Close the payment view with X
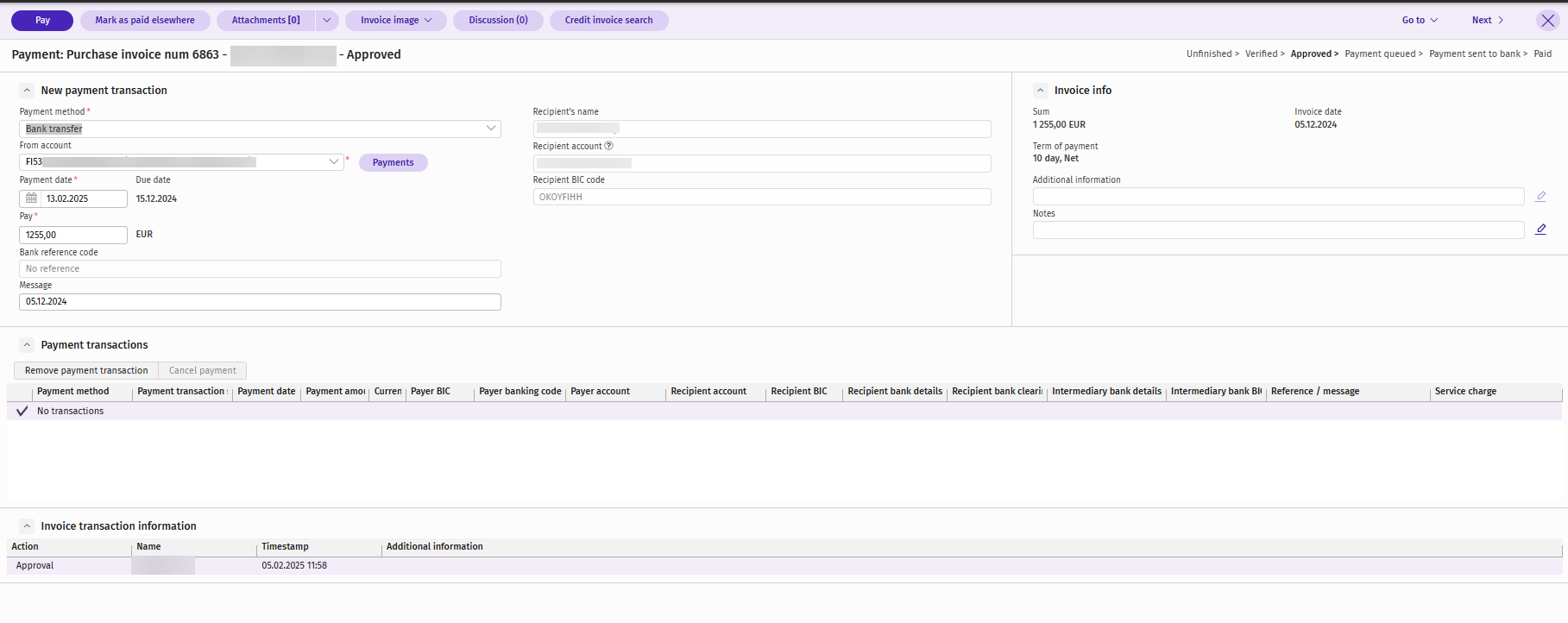Viewport: 1568px width, 623px height. pyautogui.click(x=1548, y=21)
